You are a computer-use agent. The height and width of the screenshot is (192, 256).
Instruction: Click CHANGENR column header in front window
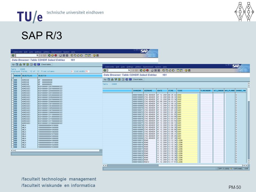coord(138,91)
